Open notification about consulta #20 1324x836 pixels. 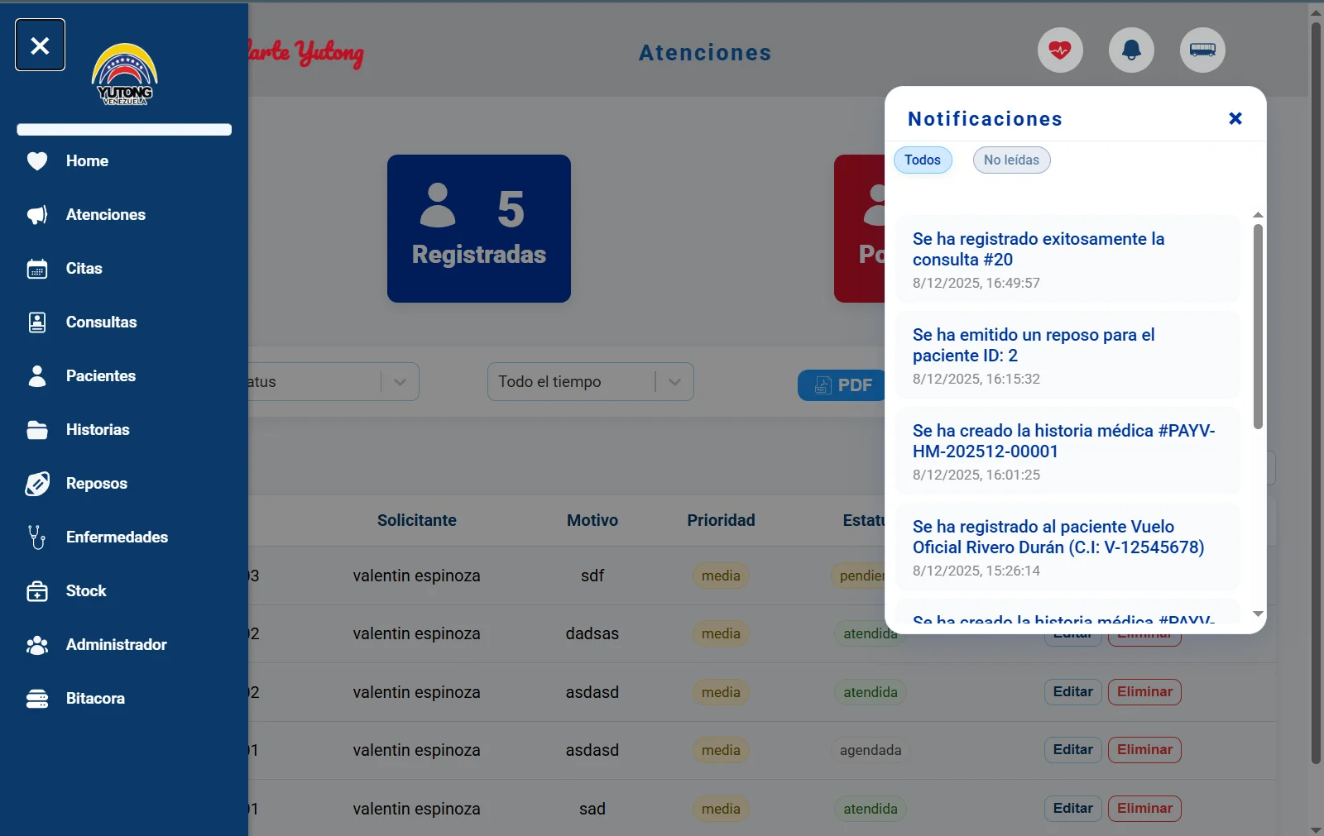[x=1068, y=259]
